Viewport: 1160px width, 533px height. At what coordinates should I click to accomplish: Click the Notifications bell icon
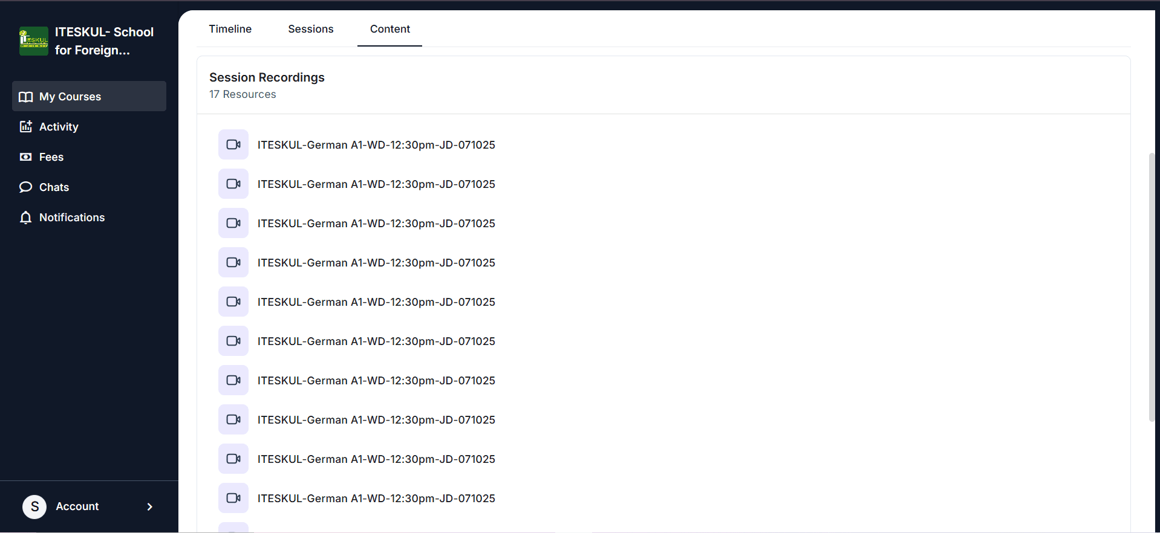[x=25, y=218]
